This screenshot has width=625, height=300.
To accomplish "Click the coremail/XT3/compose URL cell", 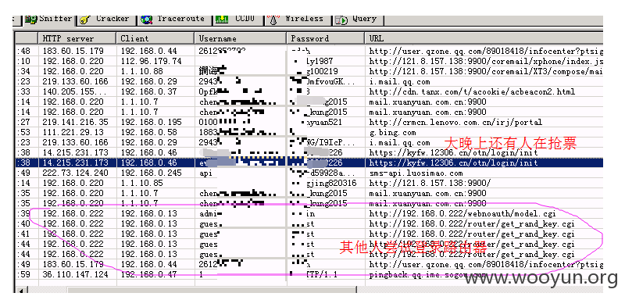I will [486, 72].
